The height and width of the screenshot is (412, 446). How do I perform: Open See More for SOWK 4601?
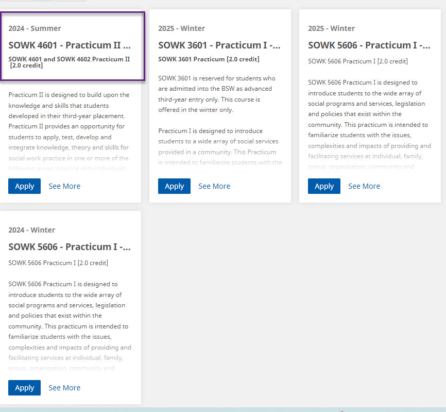point(64,186)
